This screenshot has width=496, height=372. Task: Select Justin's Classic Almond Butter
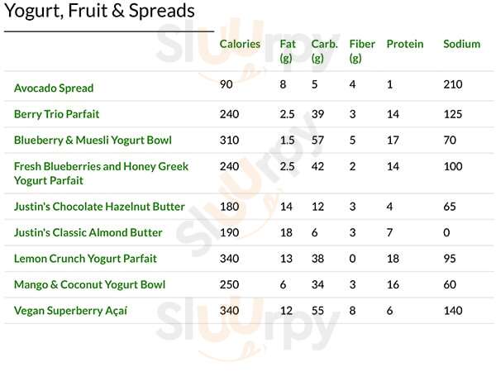pyautogui.click(x=88, y=232)
